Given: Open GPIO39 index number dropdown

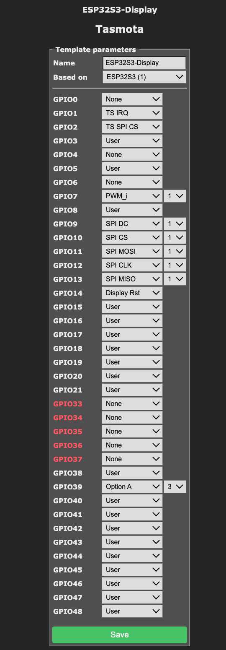Looking at the screenshot, I should point(175,487).
